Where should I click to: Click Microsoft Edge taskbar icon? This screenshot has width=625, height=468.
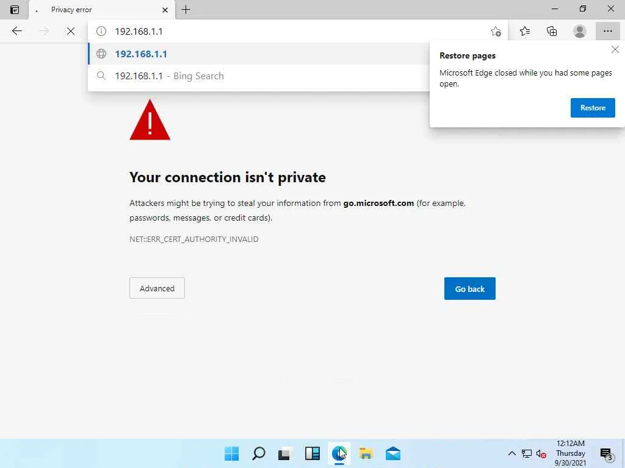(339, 453)
